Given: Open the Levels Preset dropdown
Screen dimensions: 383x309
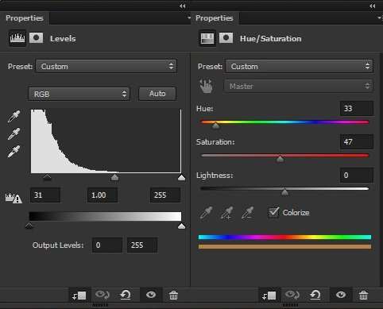Looking at the screenshot, I should click(106, 66).
